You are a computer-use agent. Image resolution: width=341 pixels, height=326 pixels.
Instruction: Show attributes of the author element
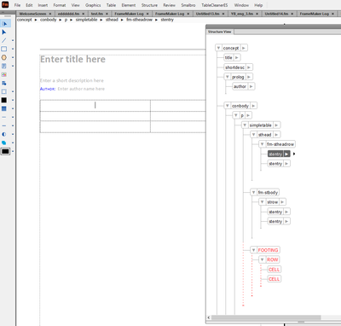tap(251, 86)
